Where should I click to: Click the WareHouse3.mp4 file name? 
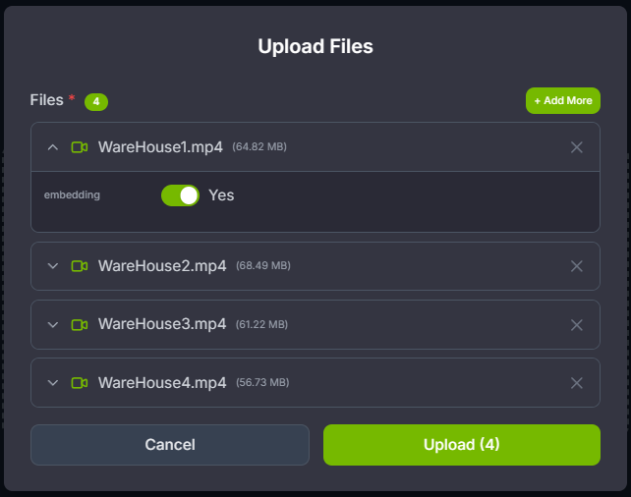(x=162, y=324)
